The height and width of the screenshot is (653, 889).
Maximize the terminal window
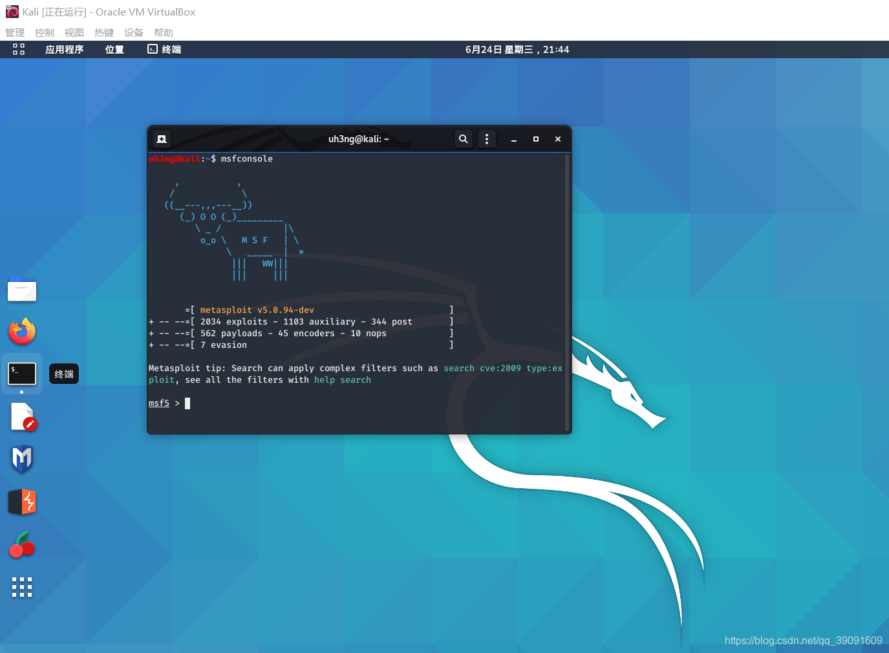pos(536,139)
